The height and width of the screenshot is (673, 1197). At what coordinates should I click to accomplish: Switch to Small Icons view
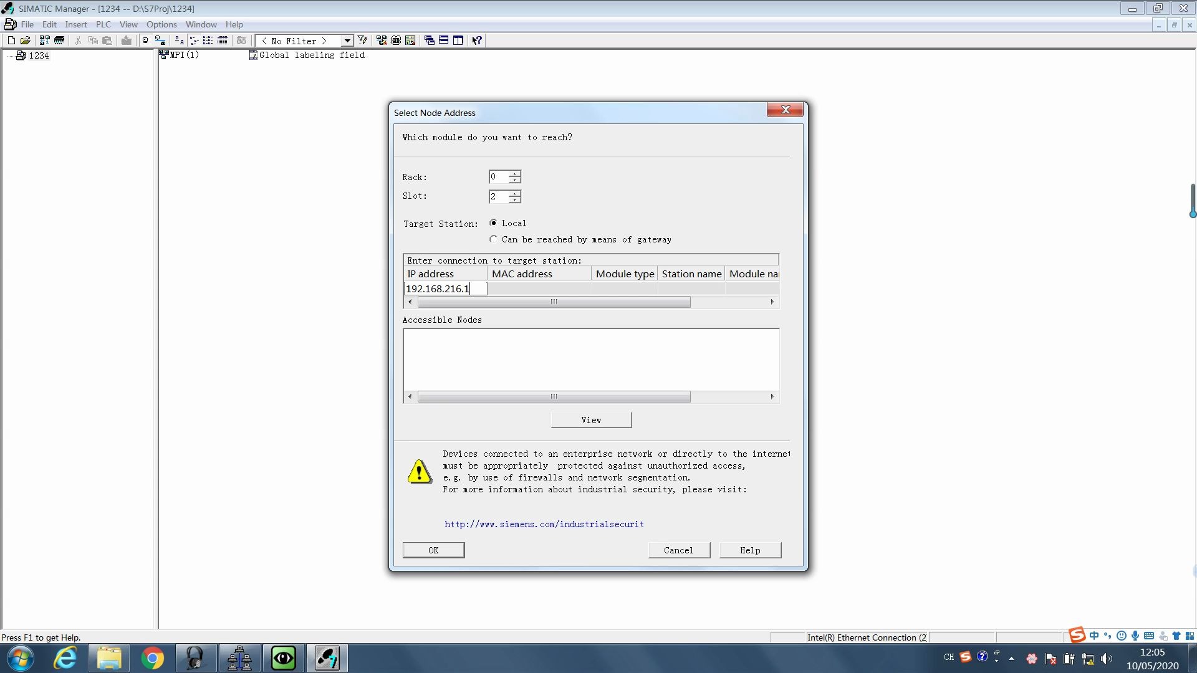(194, 41)
